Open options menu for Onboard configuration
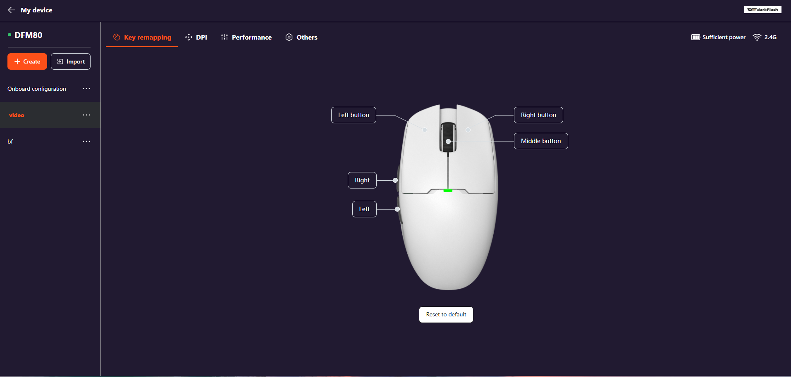The image size is (791, 377). [86, 89]
